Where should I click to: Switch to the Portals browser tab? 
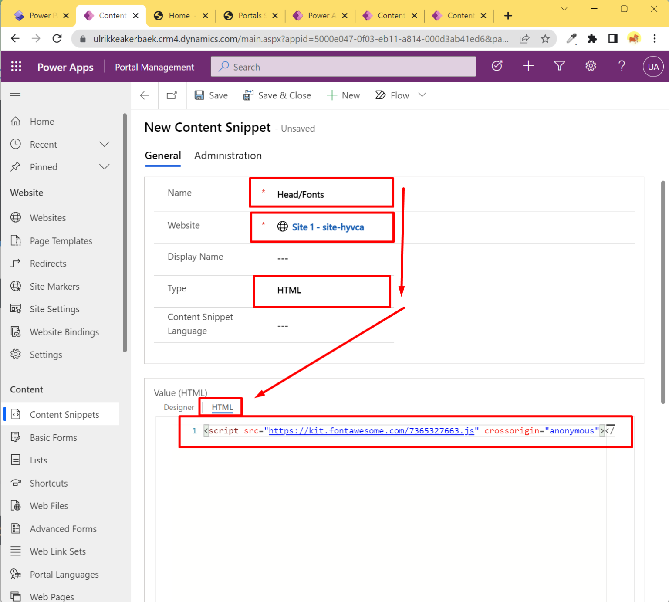point(250,16)
